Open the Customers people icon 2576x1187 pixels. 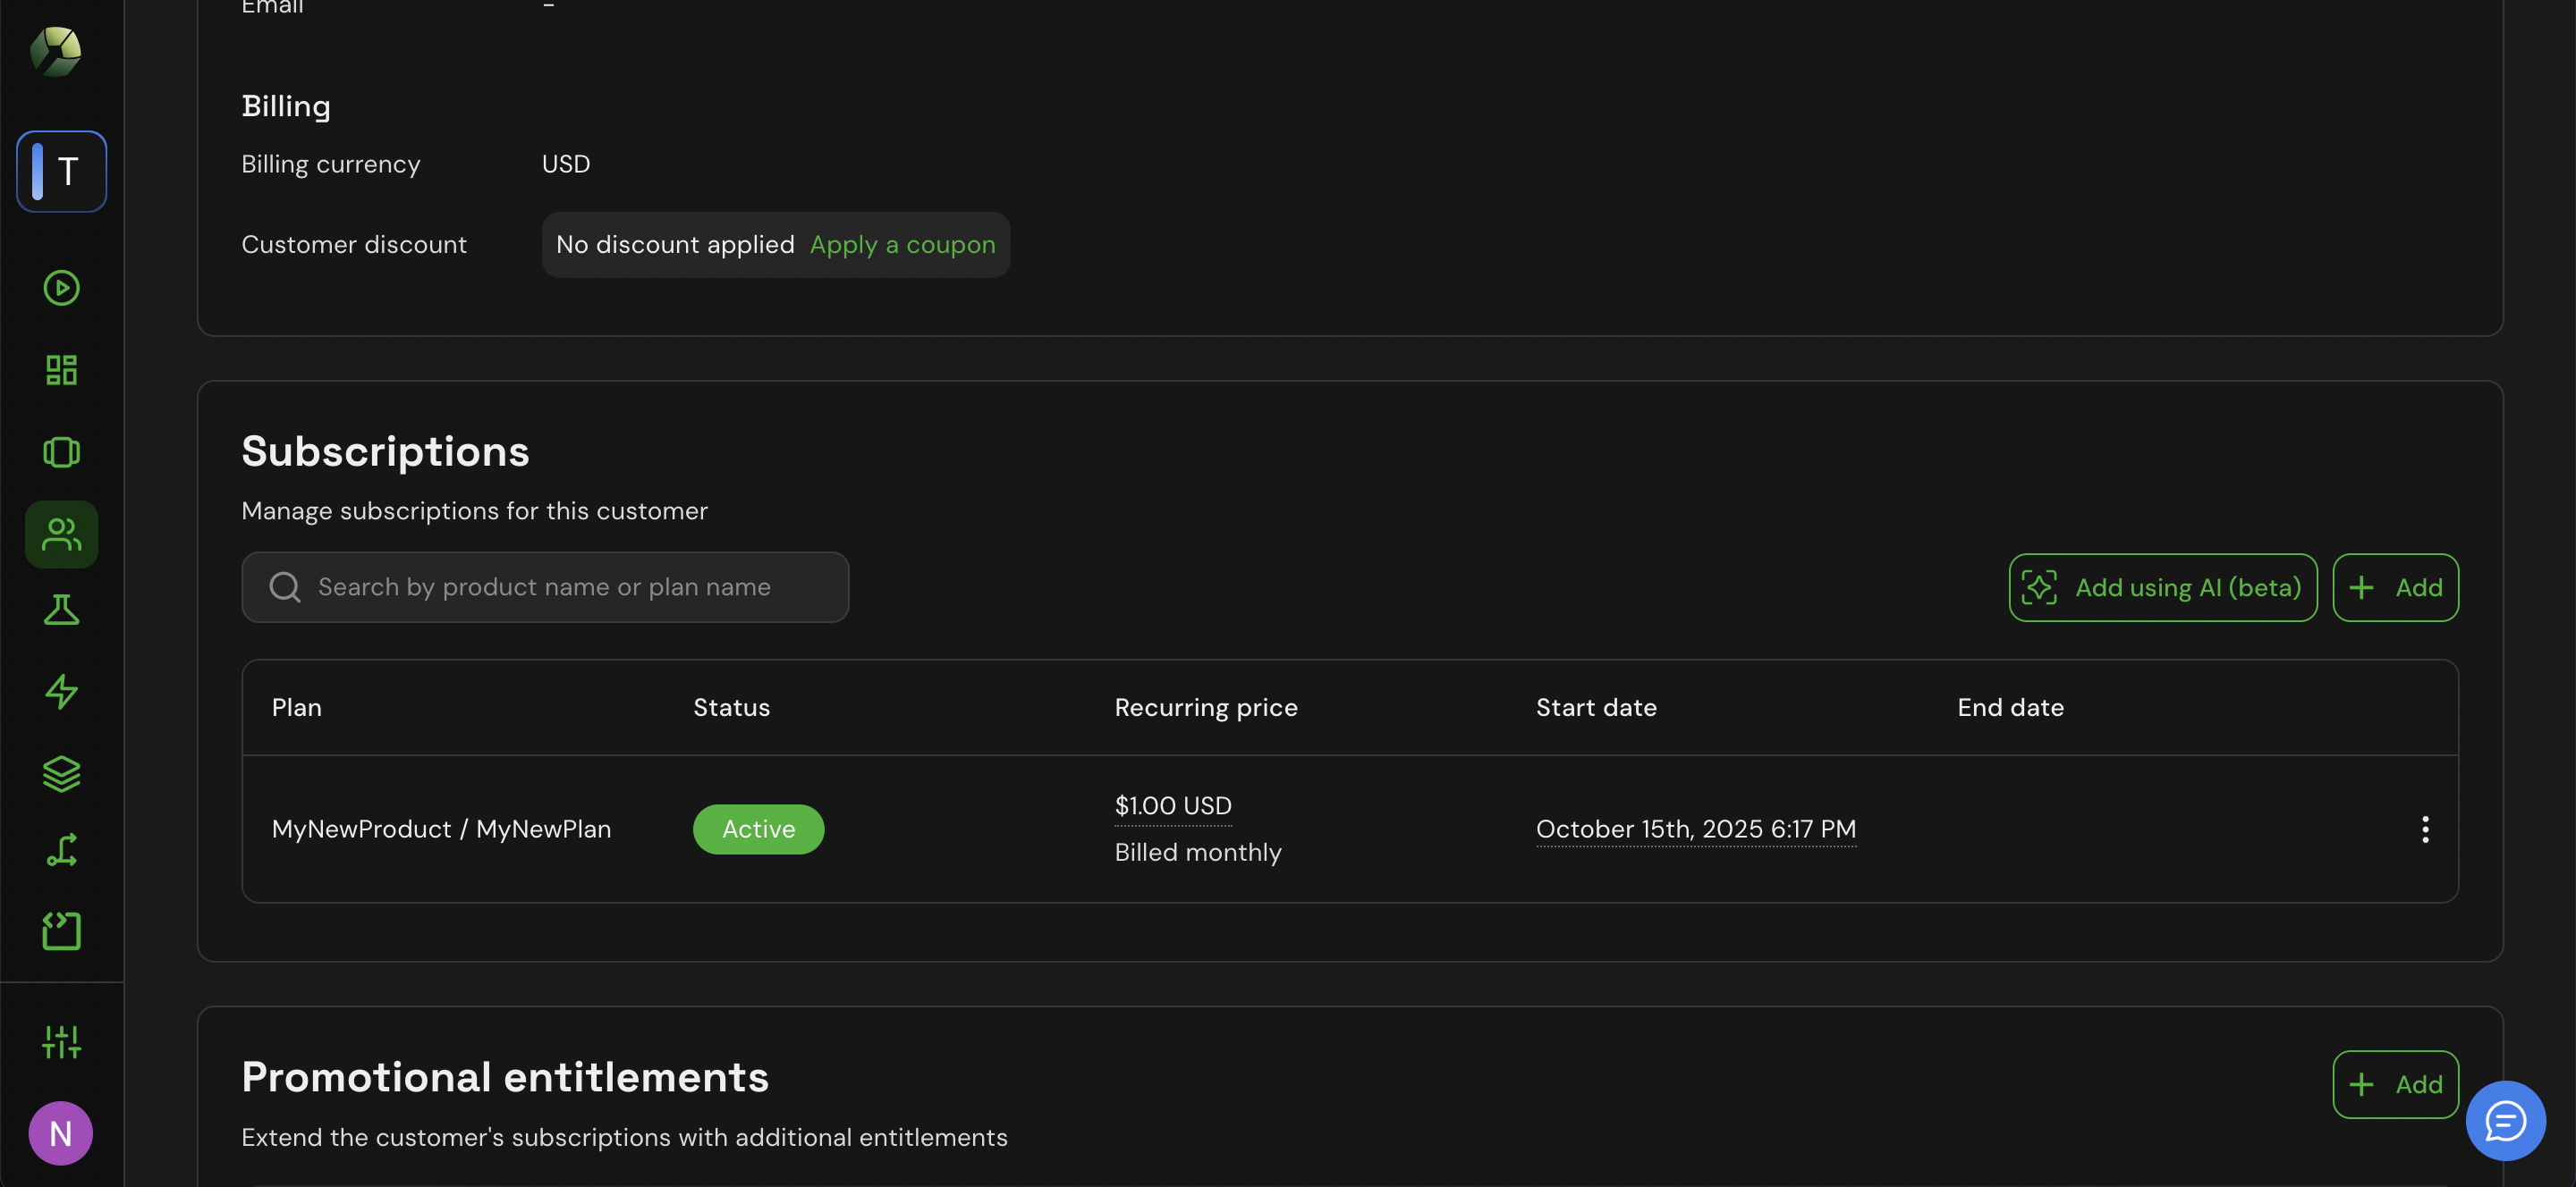[x=61, y=535]
